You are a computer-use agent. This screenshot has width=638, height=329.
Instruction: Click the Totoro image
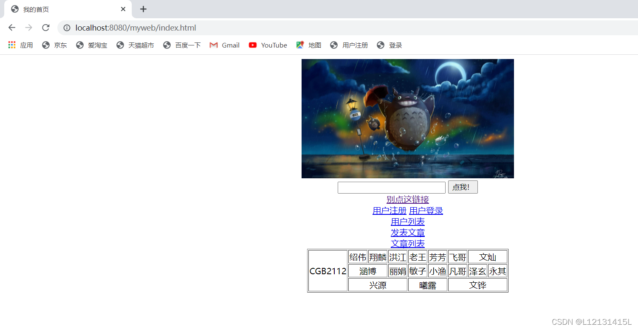click(408, 118)
